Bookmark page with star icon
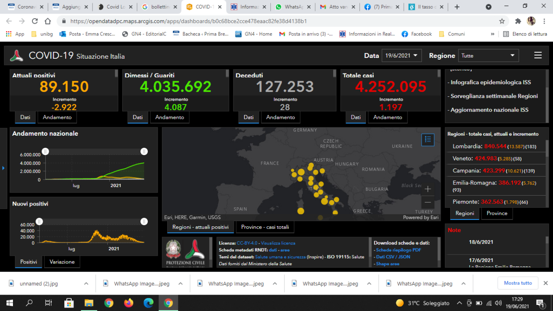This screenshot has width=553, height=311. tap(502, 21)
